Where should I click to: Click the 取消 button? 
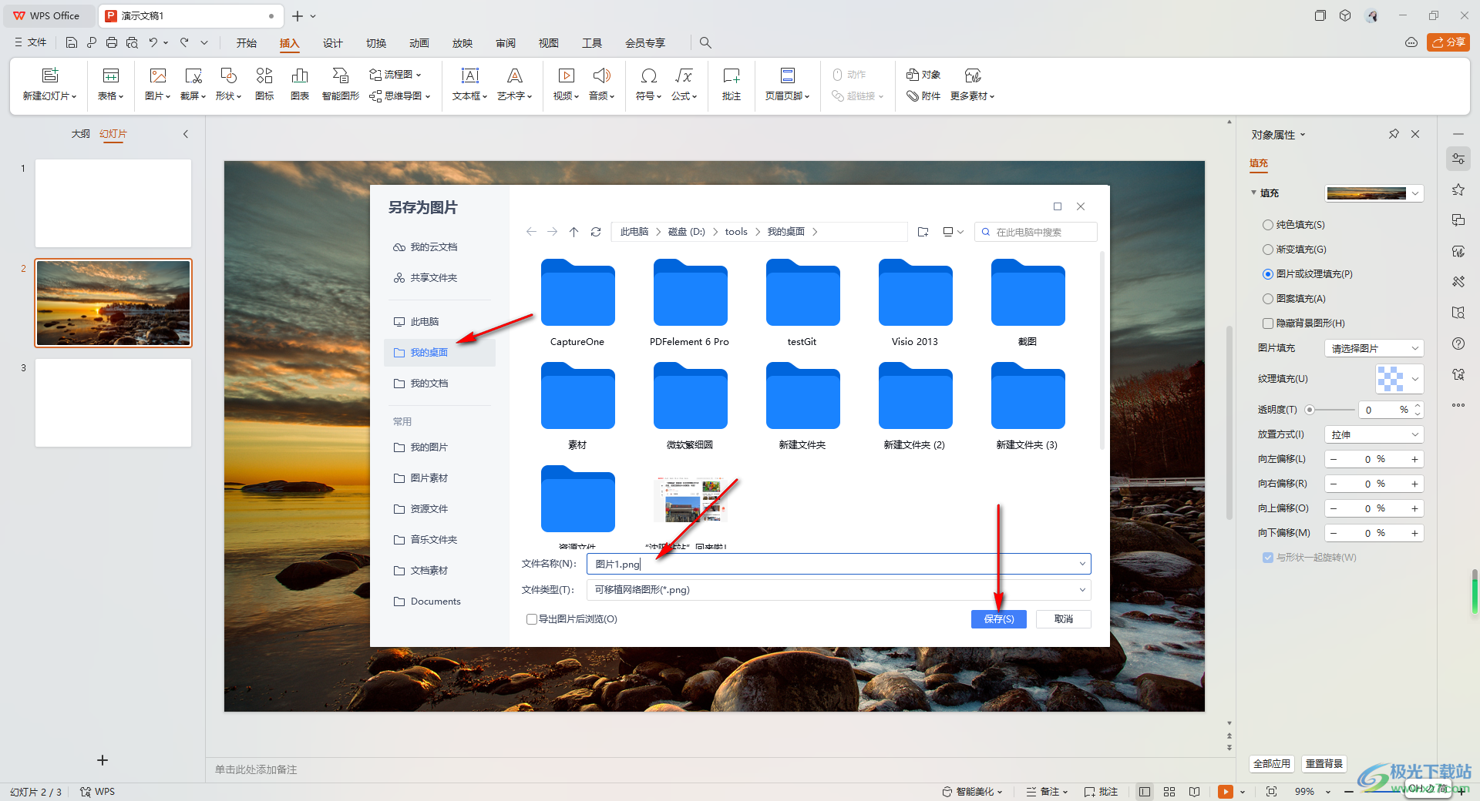click(x=1064, y=619)
